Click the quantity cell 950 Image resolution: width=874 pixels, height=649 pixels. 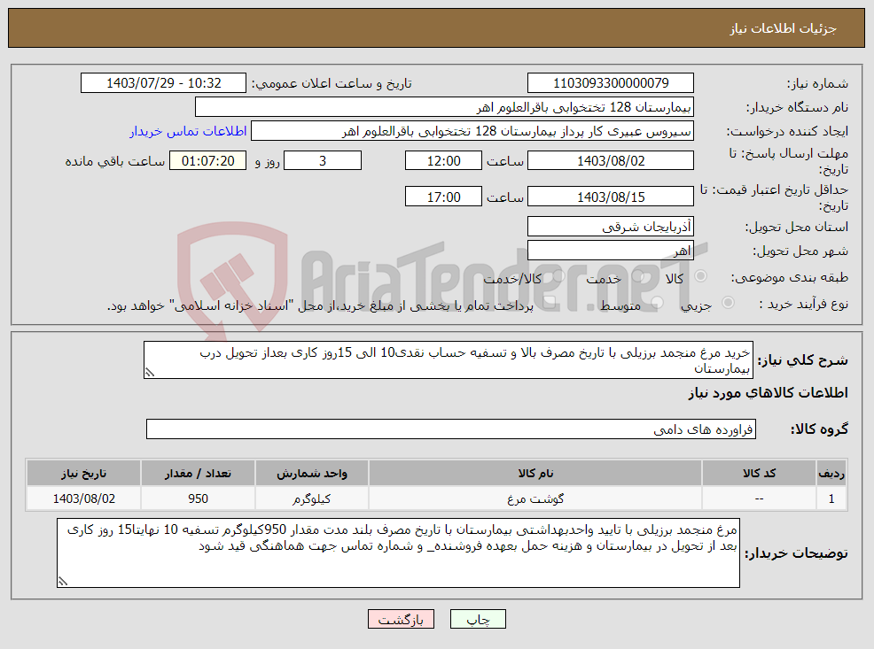198,498
